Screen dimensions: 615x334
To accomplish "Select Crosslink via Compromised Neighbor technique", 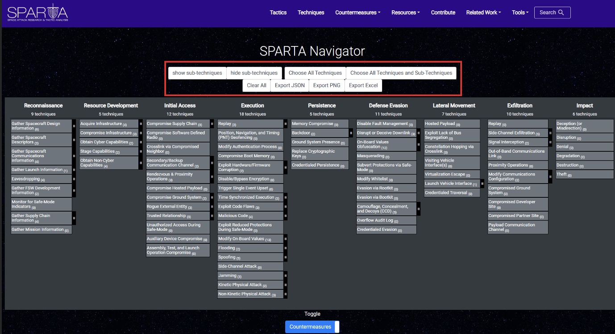I will 178,149.
